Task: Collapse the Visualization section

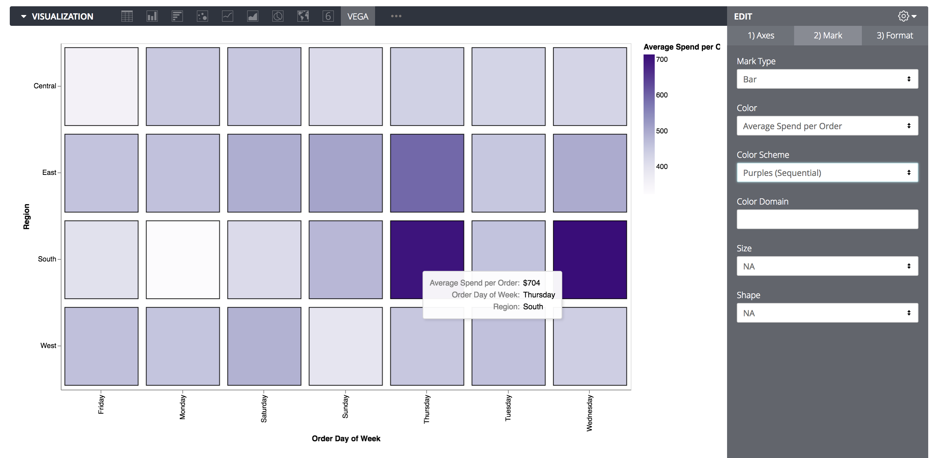Action: (24, 16)
